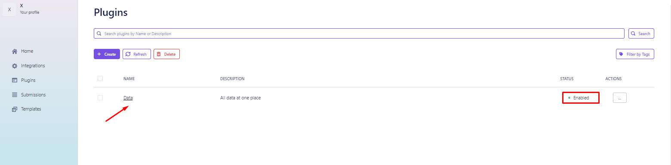Open the "..." actions menu for Data
The image size is (671, 165).
pyautogui.click(x=619, y=98)
